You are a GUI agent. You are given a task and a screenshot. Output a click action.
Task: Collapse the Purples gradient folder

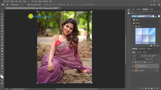(x=132, y=23)
